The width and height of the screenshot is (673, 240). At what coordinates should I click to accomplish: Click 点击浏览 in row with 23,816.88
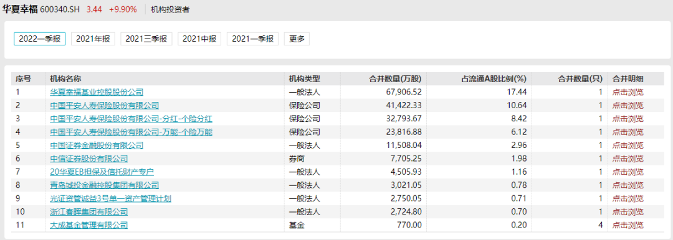[x=628, y=132]
